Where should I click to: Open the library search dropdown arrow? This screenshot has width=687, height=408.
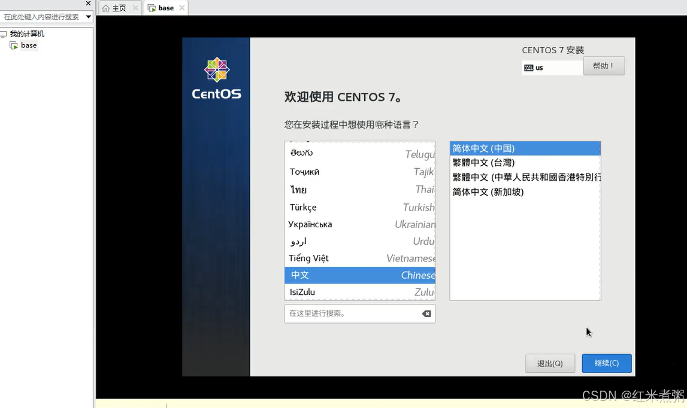[x=88, y=17]
